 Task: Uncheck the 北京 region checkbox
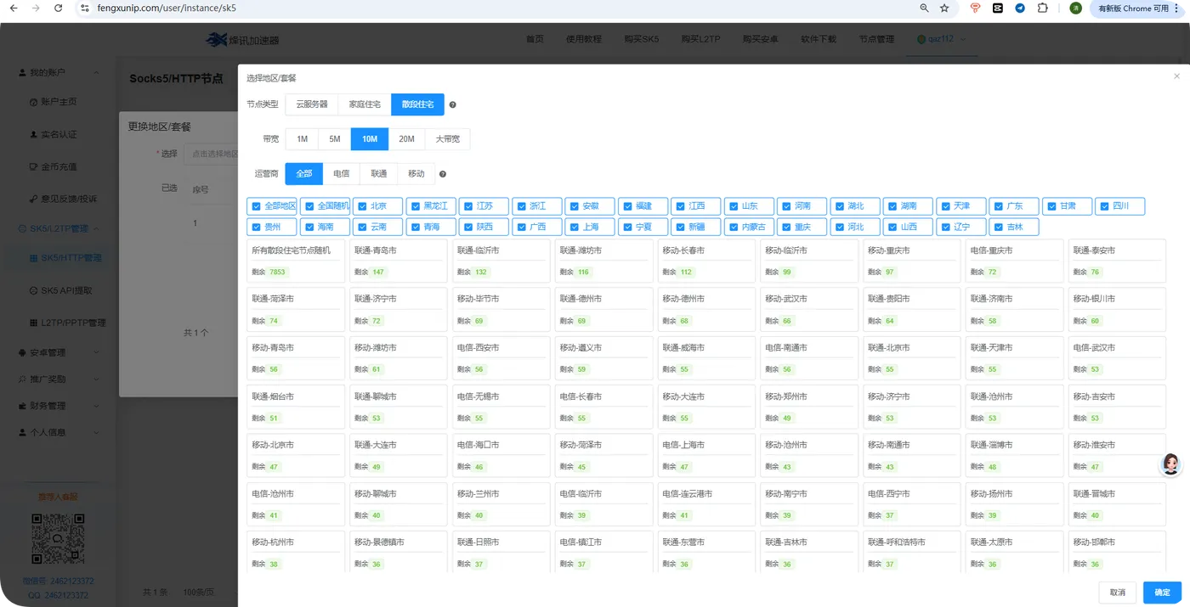pyautogui.click(x=362, y=206)
